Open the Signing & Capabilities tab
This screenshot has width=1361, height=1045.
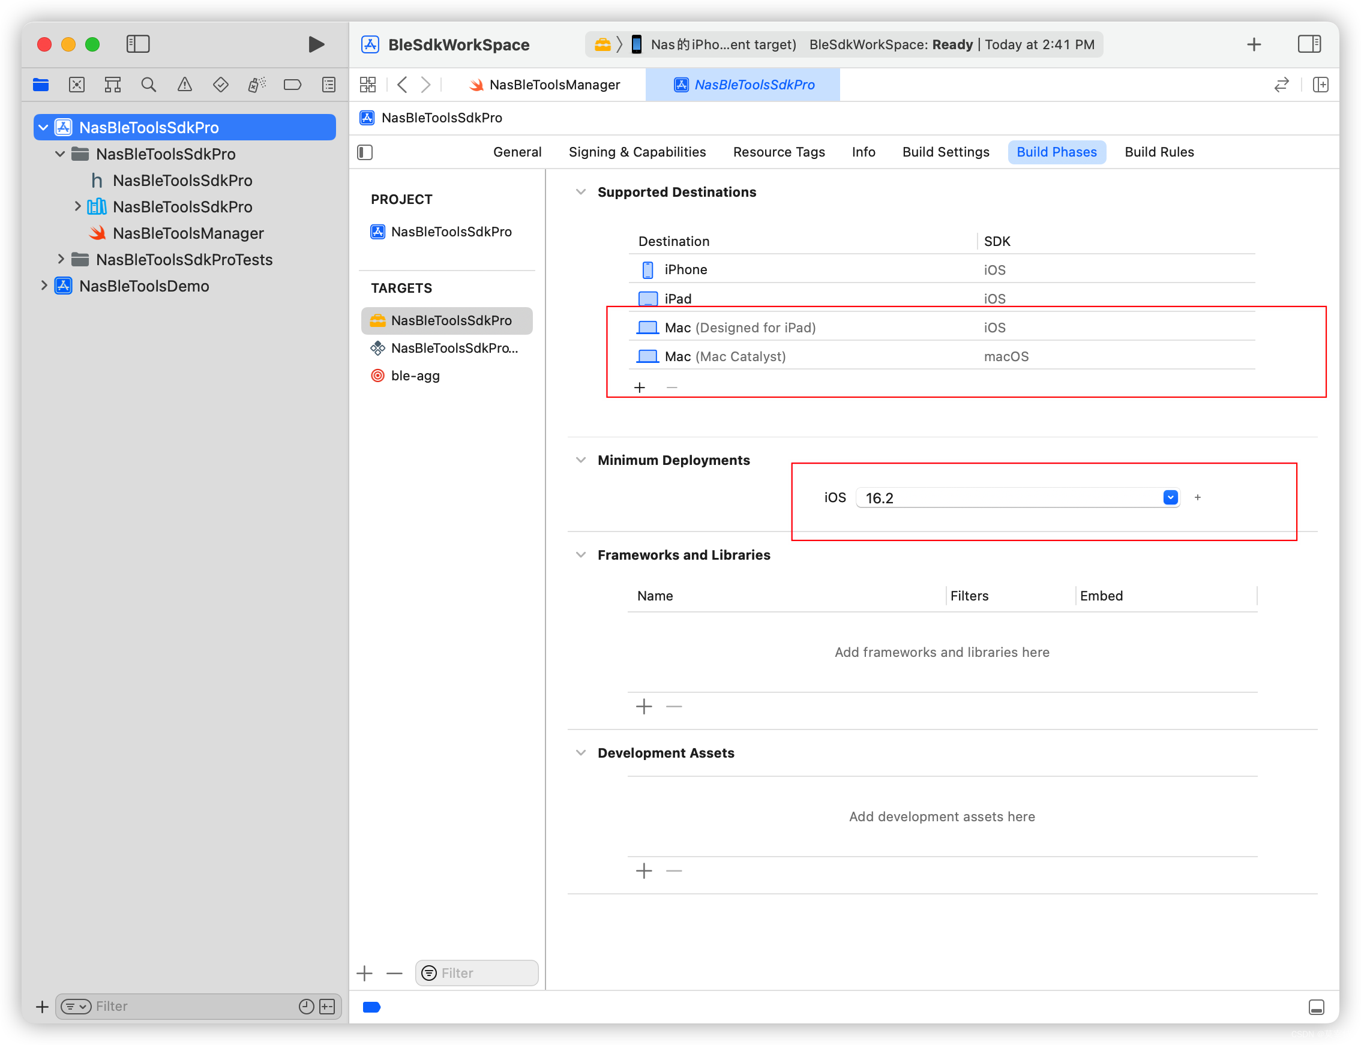[x=637, y=152]
